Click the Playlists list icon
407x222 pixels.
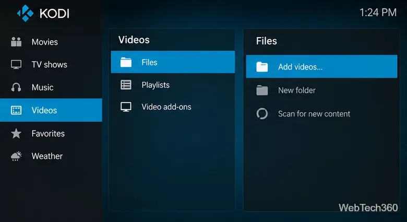click(x=126, y=85)
